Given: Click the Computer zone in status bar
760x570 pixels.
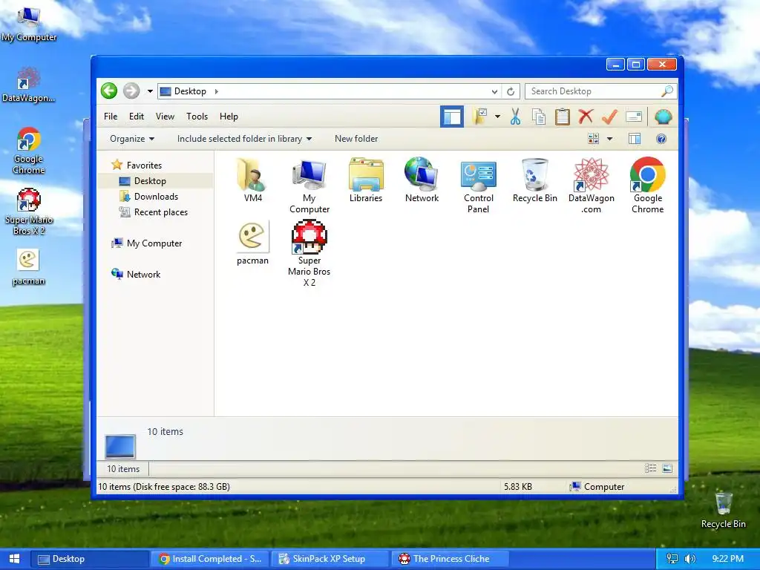Looking at the screenshot, I should click(x=597, y=487).
